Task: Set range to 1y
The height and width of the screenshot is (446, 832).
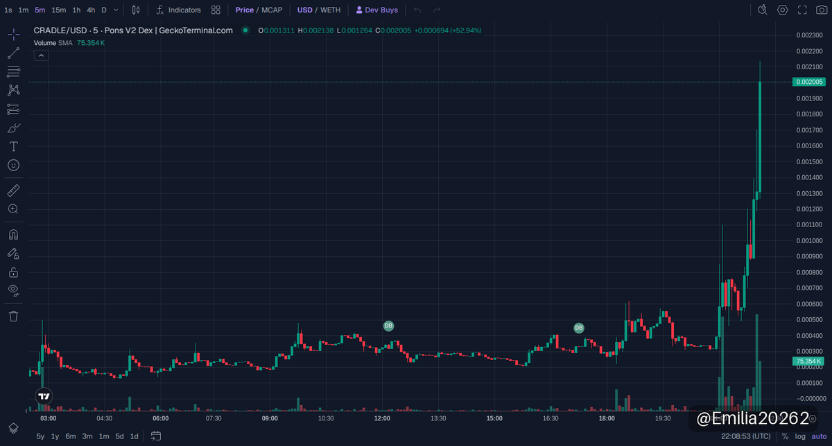Action: coord(55,436)
